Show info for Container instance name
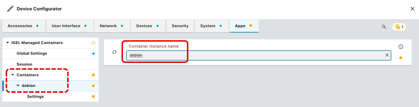This screenshot has height=107, width=419. click(401, 47)
